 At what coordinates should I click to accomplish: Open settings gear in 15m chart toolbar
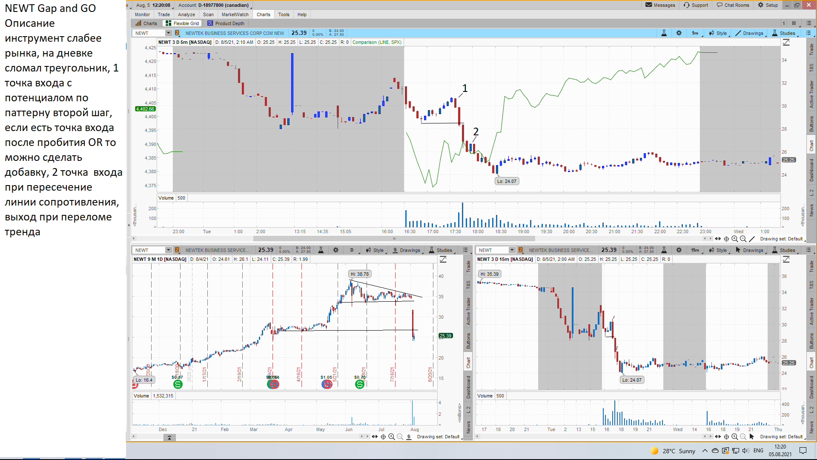pyautogui.click(x=679, y=250)
